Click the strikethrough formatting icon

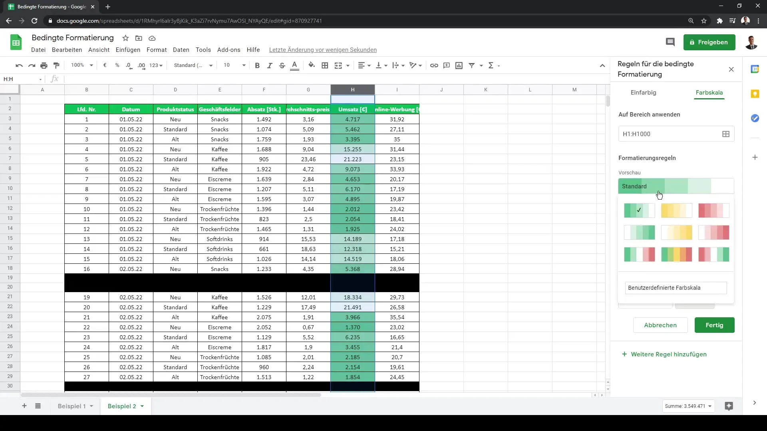coord(282,65)
